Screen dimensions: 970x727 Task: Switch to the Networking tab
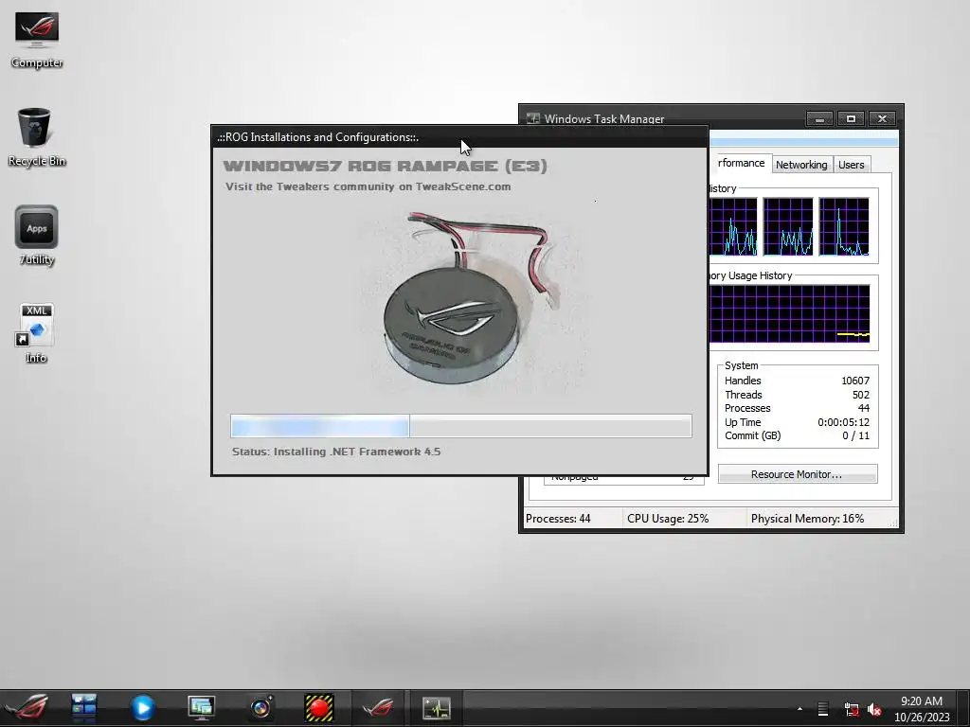point(801,165)
